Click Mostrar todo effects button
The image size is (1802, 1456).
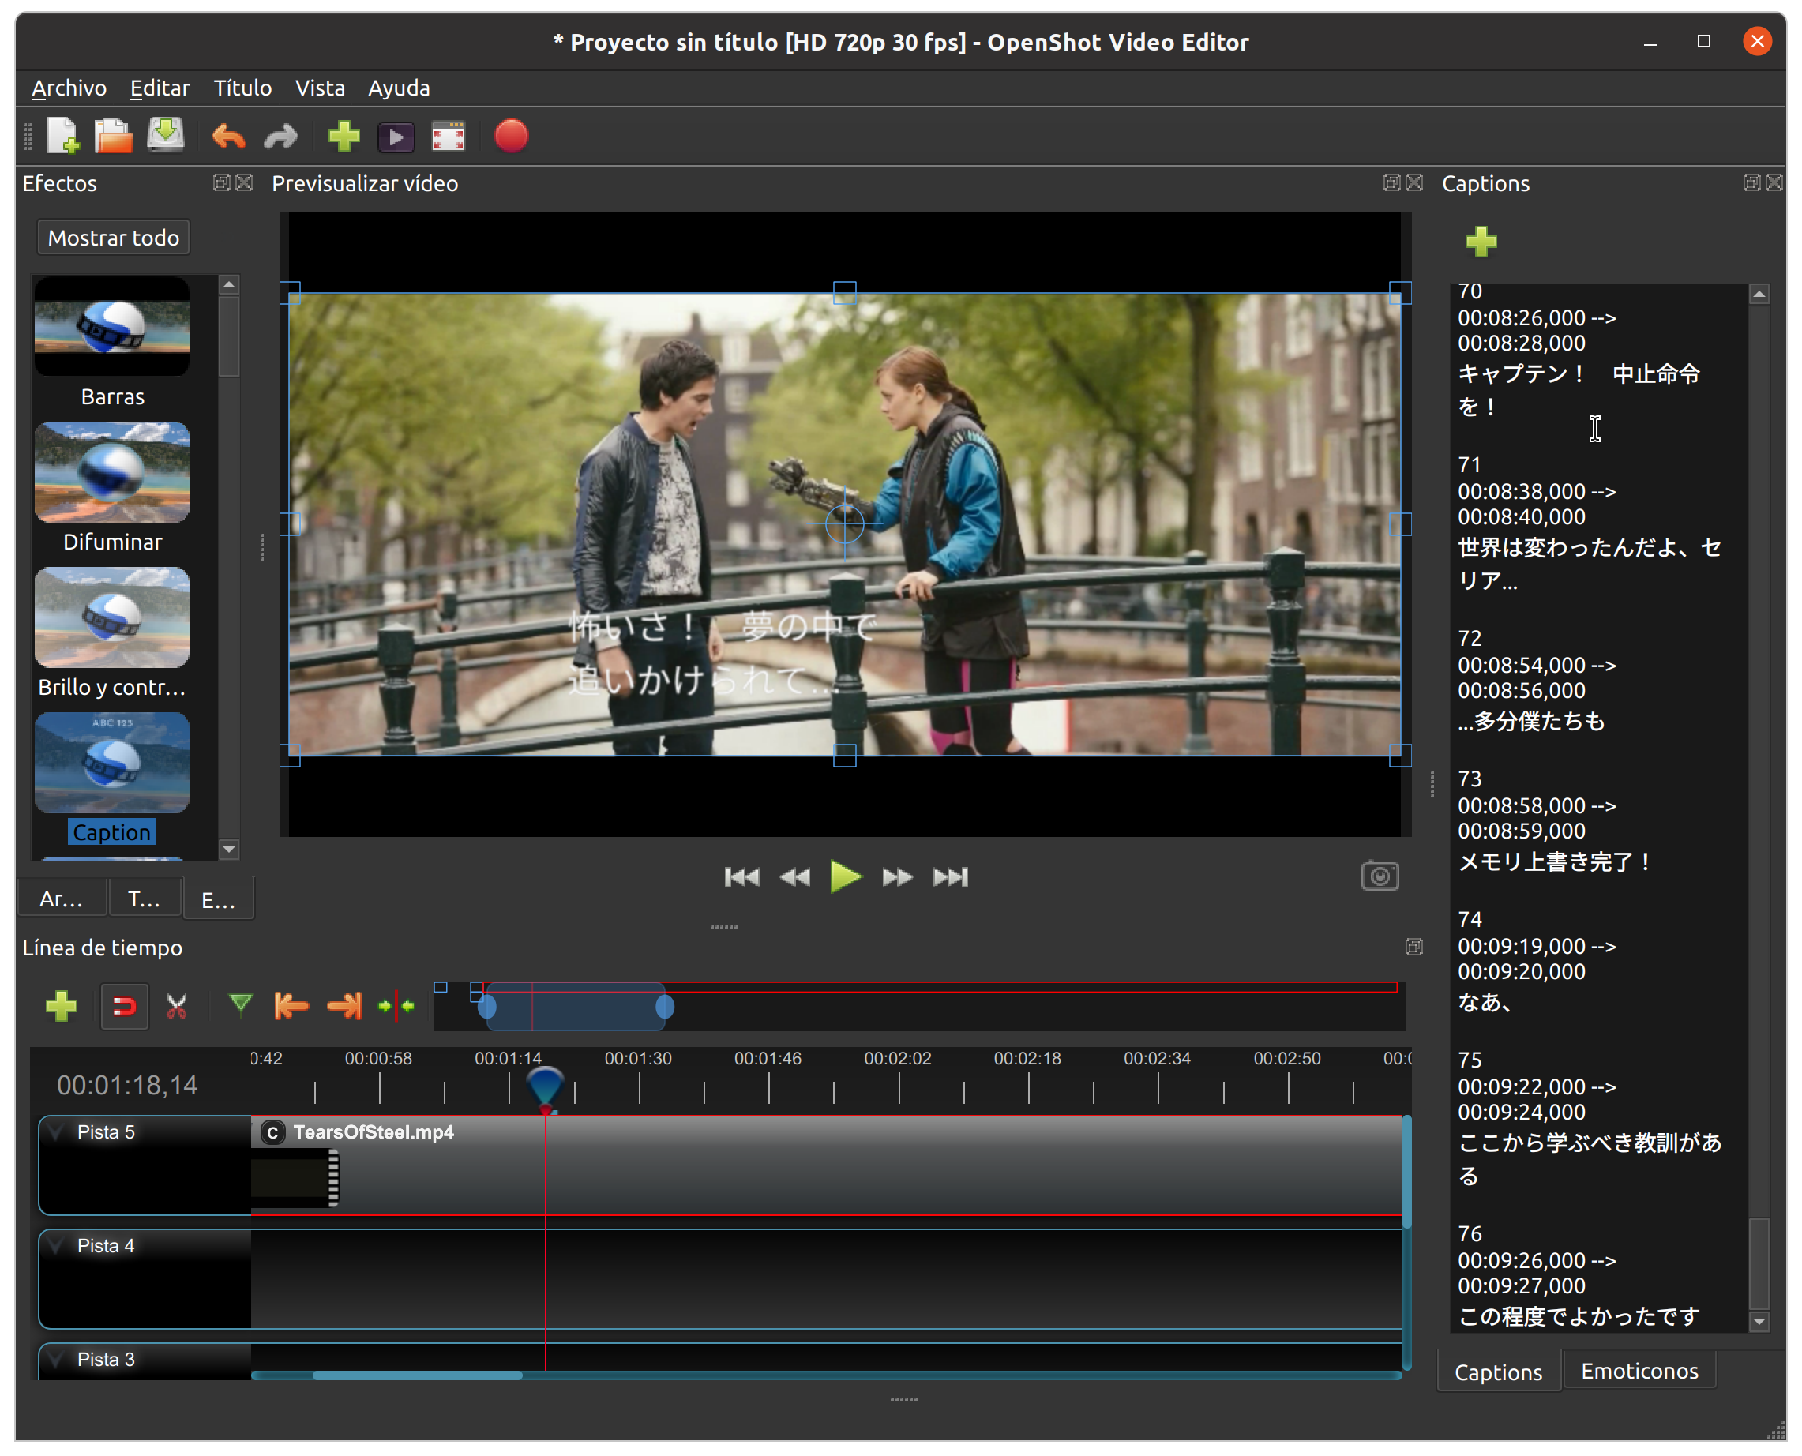point(115,236)
